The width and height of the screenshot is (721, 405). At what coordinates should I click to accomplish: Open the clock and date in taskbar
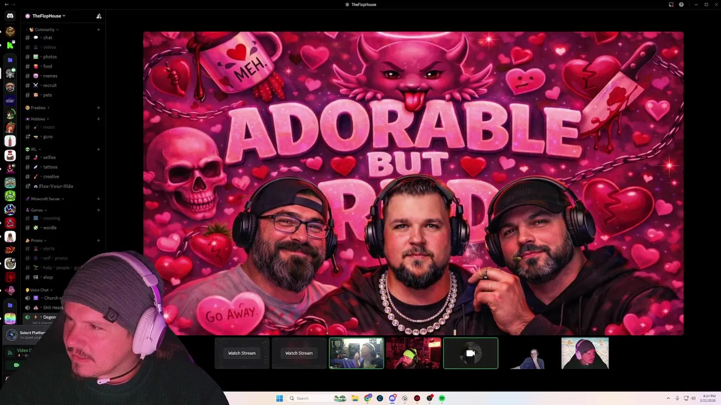[709, 398]
